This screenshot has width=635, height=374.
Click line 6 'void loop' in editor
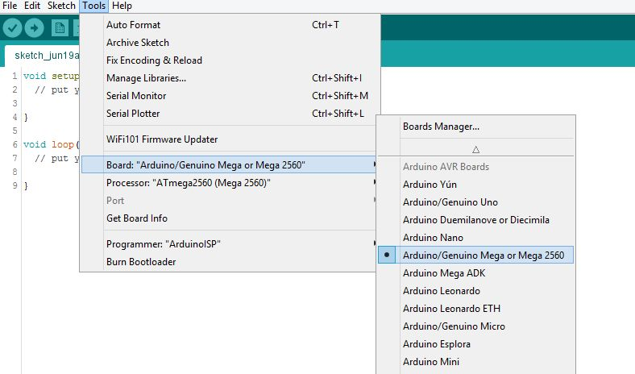(51, 144)
